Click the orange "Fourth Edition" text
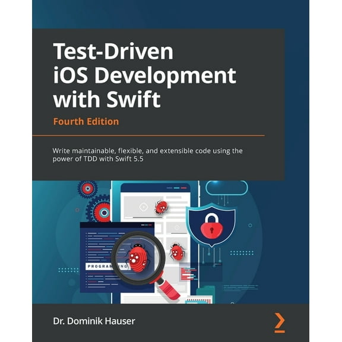Image resolution: width=342 pixels, height=342 pixels. [x=86, y=122]
